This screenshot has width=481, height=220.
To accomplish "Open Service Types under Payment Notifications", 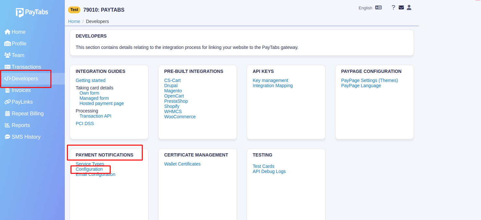I will click(90, 164).
